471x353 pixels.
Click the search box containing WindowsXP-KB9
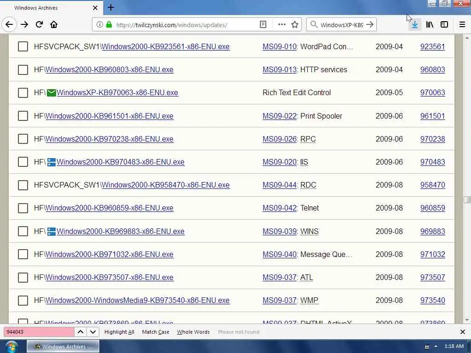point(342,25)
